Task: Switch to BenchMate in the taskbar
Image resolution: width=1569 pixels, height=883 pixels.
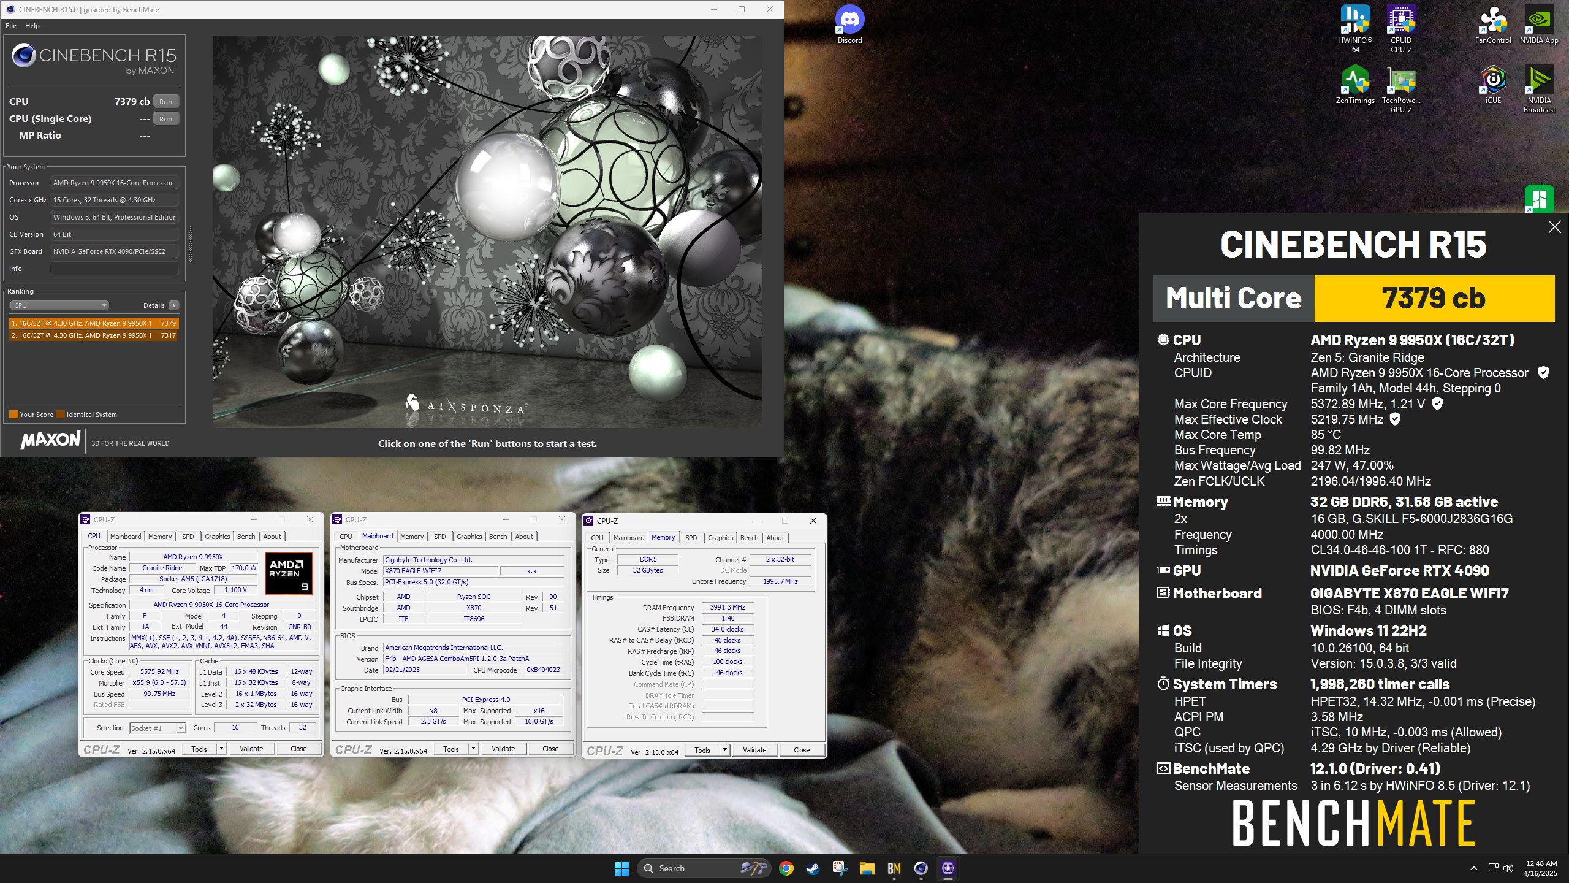Action: [894, 868]
